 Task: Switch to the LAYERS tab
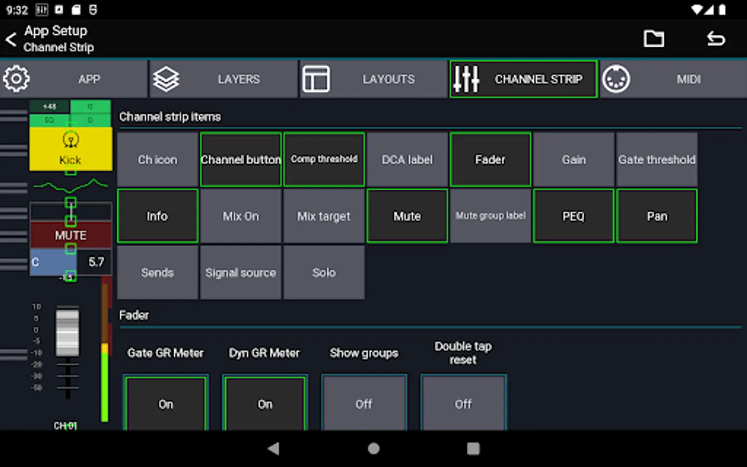click(224, 79)
